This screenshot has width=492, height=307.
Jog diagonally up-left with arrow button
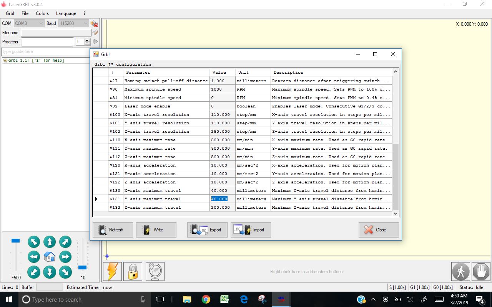(x=34, y=242)
